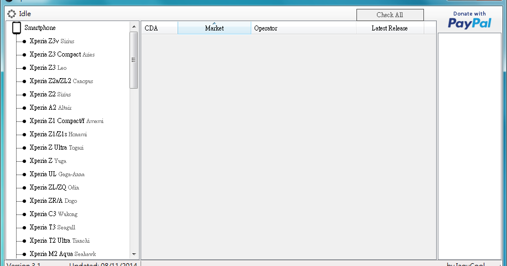The height and width of the screenshot is (266, 507).
Task: Select Xperia Z3 Leo device
Action: (48, 68)
